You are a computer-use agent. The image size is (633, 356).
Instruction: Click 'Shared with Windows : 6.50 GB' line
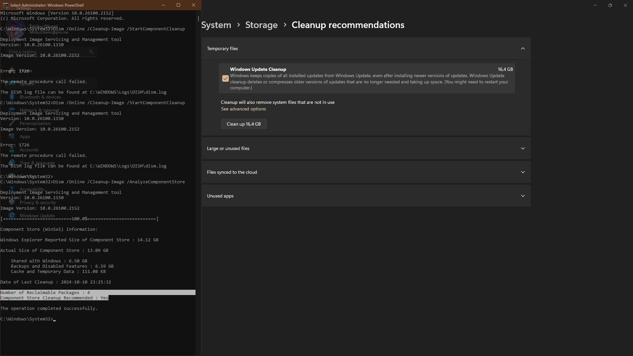(x=49, y=261)
